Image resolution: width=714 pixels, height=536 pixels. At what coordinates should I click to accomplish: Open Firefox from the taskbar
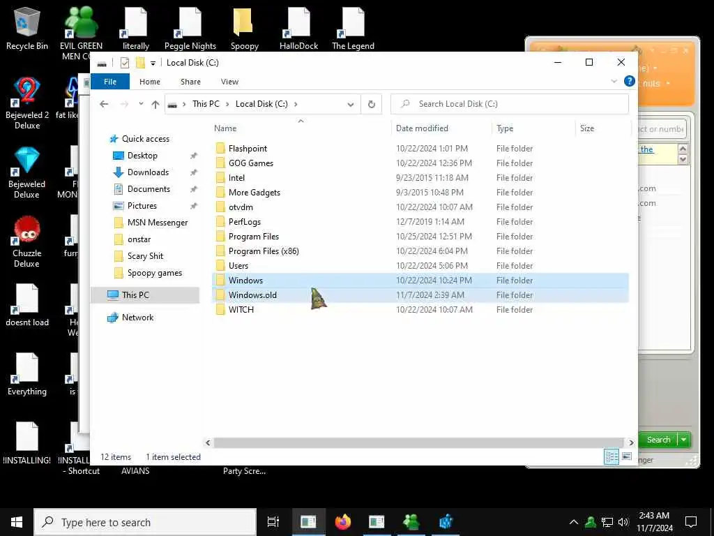pyautogui.click(x=343, y=522)
